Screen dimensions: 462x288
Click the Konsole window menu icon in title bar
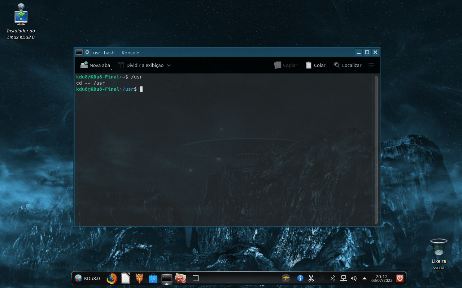tap(79, 53)
